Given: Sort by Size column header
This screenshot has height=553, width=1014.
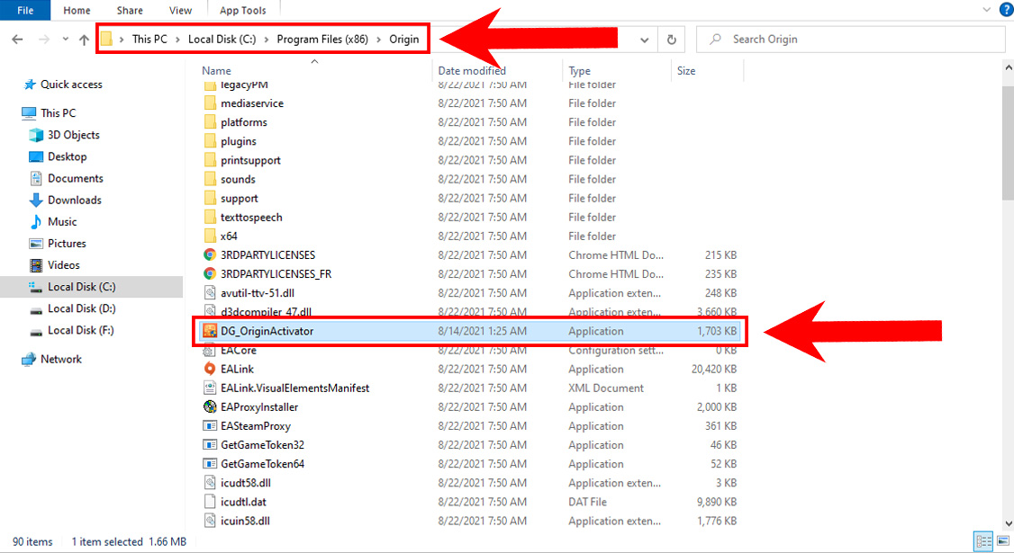Looking at the screenshot, I should (685, 70).
